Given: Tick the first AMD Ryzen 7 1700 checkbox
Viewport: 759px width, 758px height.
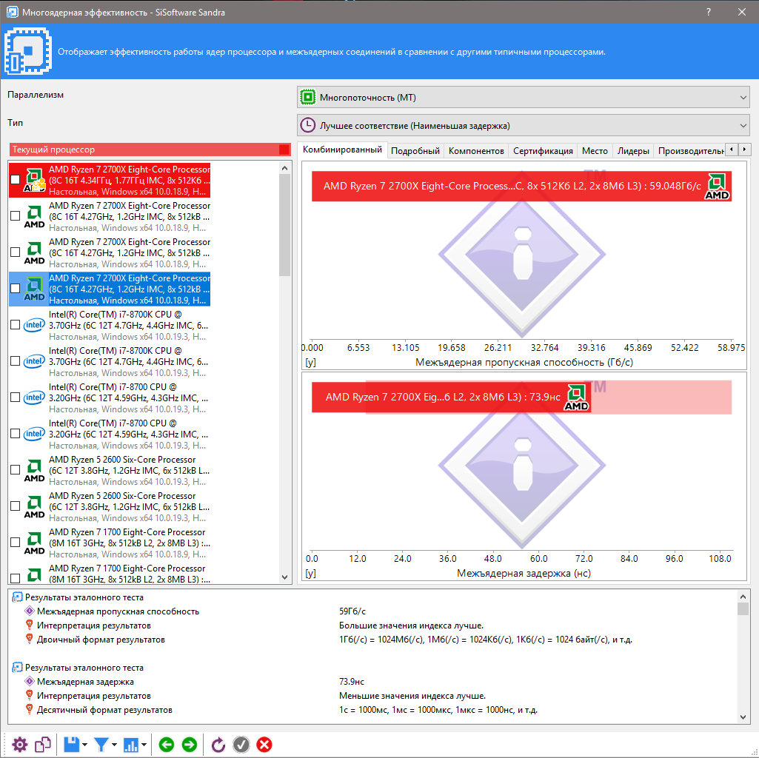Looking at the screenshot, I should (x=15, y=542).
